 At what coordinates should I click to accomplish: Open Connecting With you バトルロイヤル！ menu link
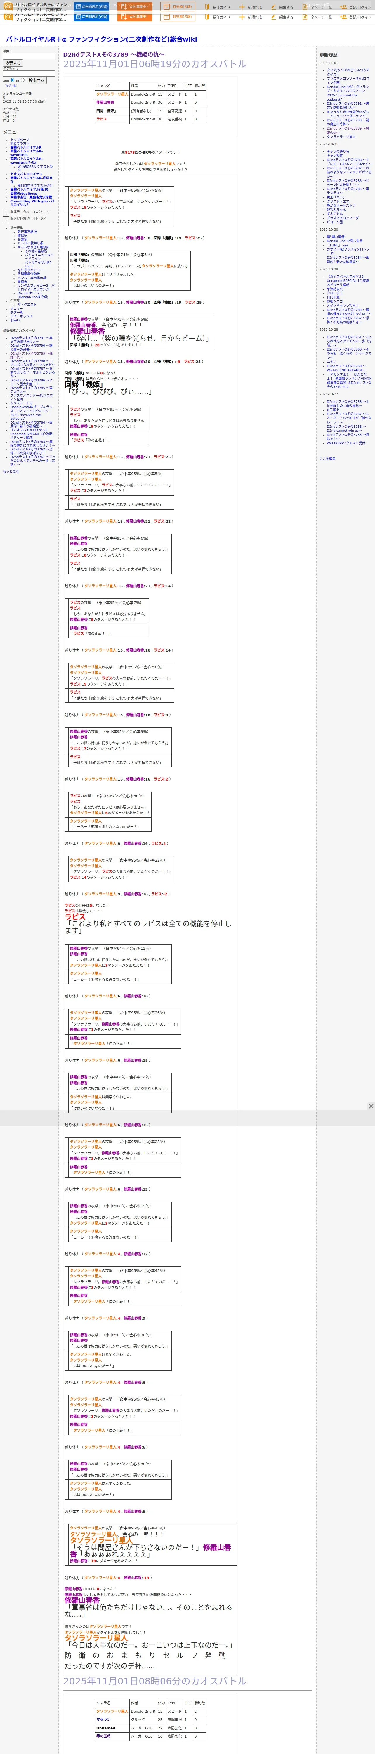(33, 203)
